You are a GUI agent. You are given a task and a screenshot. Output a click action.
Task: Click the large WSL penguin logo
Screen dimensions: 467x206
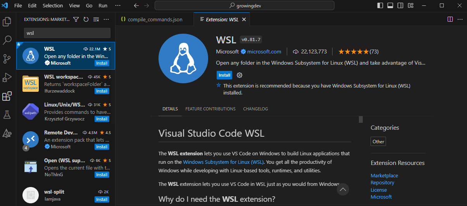click(183, 58)
